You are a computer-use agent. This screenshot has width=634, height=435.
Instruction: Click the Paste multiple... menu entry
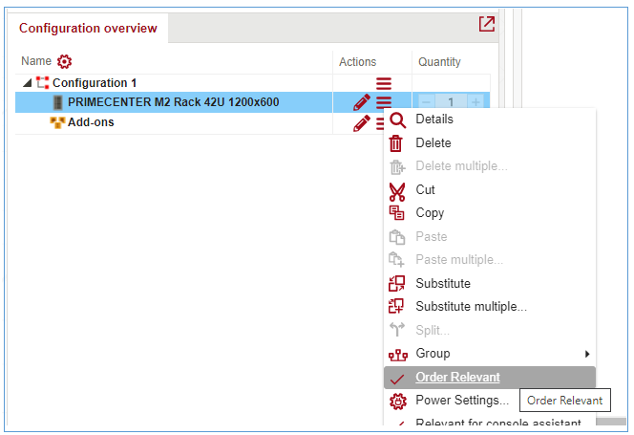[x=490, y=260]
